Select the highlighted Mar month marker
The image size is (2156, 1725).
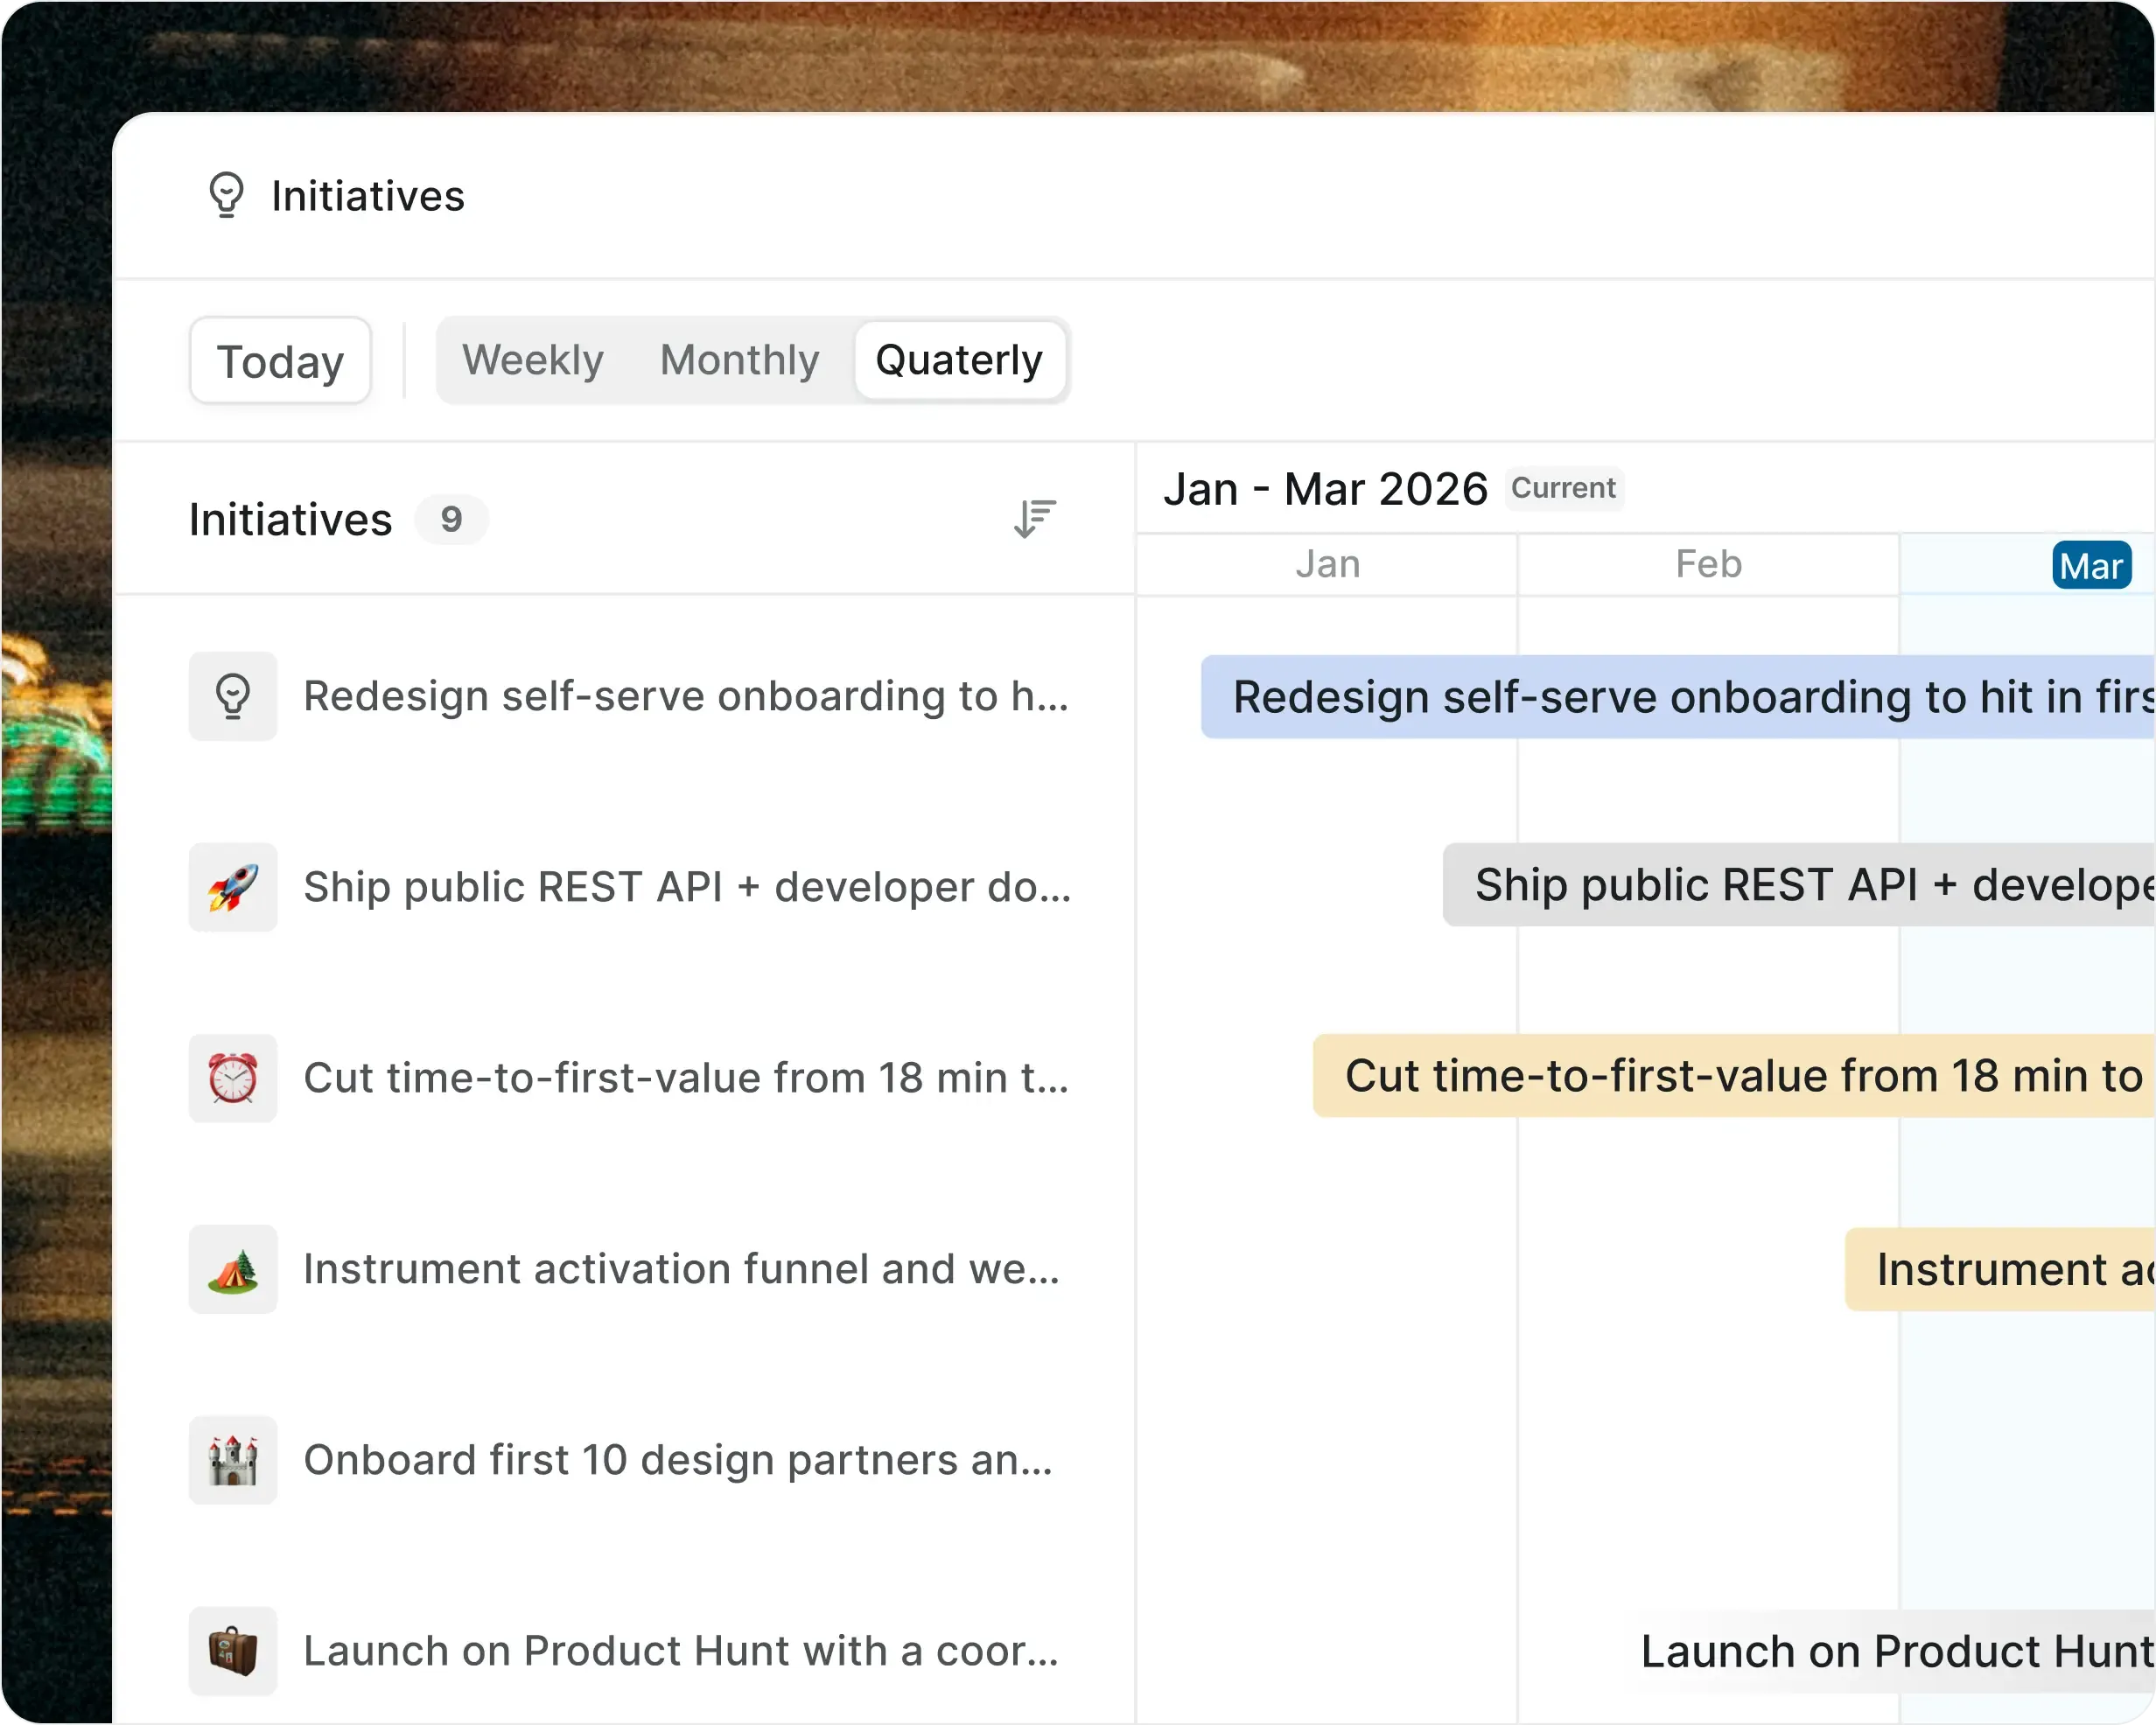click(2091, 566)
